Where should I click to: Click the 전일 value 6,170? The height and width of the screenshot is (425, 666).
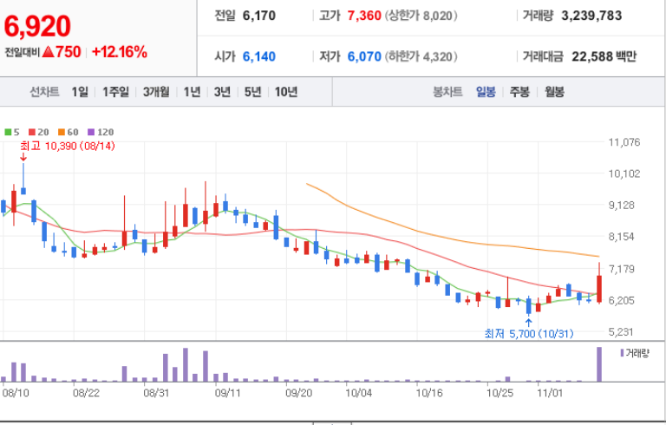click(x=259, y=16)
